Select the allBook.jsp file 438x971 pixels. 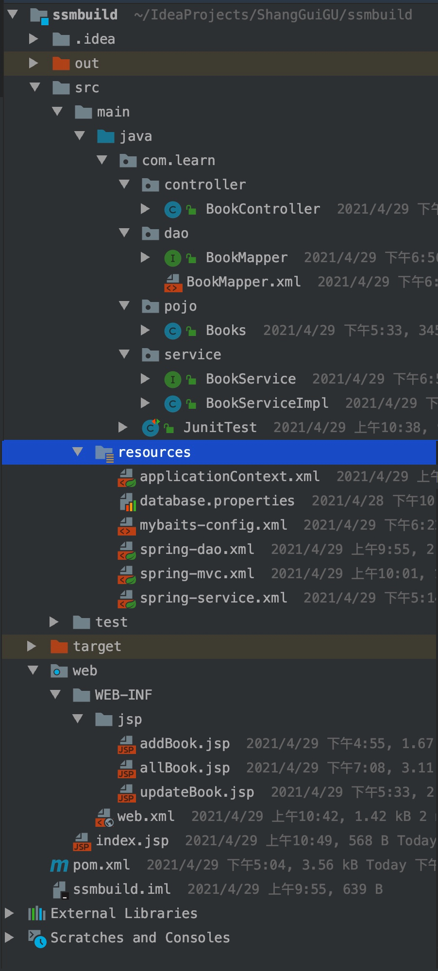click(x=185, y=768)
